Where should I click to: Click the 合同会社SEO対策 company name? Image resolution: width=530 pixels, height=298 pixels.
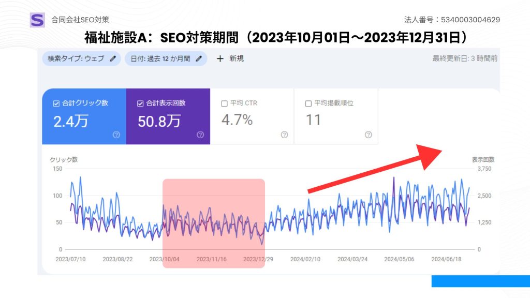(x=80, y=20)
